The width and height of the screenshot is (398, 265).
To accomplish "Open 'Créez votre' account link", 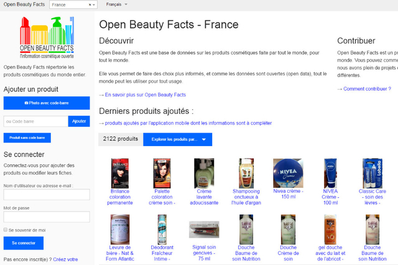I will [65, 259].
